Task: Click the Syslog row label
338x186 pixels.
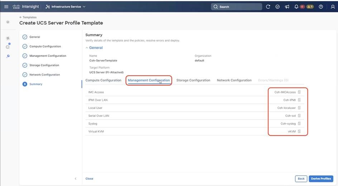Action: pyautogui.click(x=93, y=124)
